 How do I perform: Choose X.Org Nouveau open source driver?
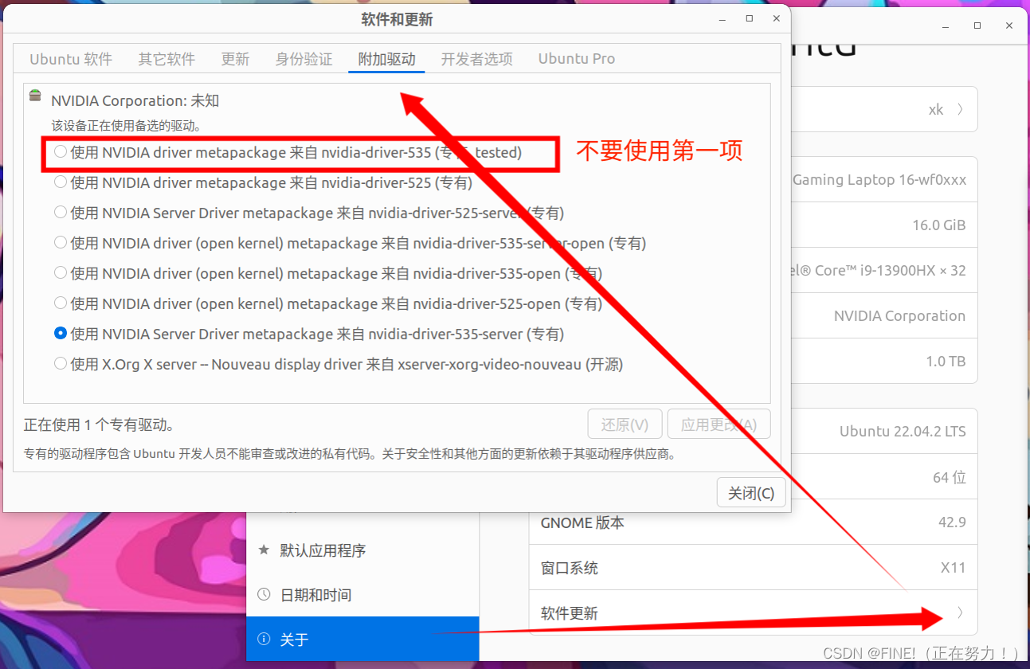(61, 364)
